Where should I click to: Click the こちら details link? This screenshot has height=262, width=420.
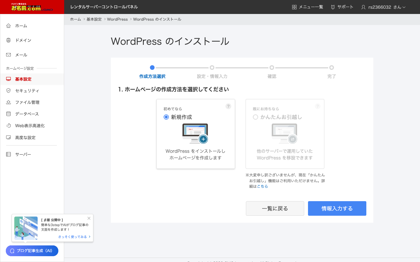point(262,186)
